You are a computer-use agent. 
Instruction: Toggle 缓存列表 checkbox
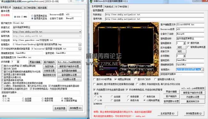188,43
